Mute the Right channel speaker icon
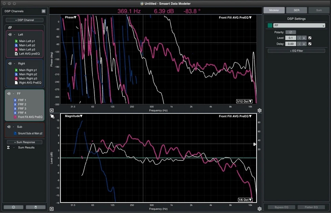Image resolution: width=331 pixels, height=213 pixels. (x=10, y=63)
